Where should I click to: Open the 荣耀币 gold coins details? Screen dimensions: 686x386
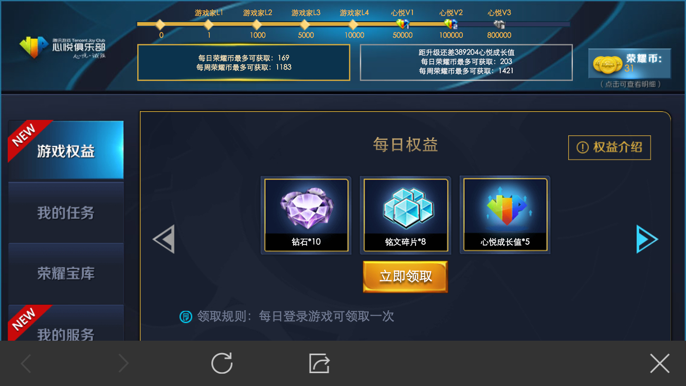(629, 63)
